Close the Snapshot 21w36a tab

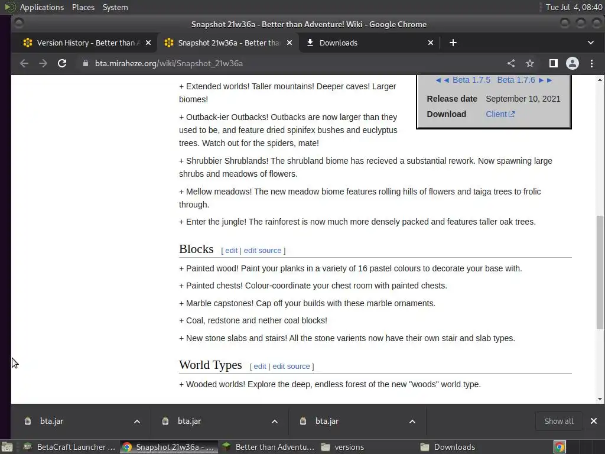point(290,43)
